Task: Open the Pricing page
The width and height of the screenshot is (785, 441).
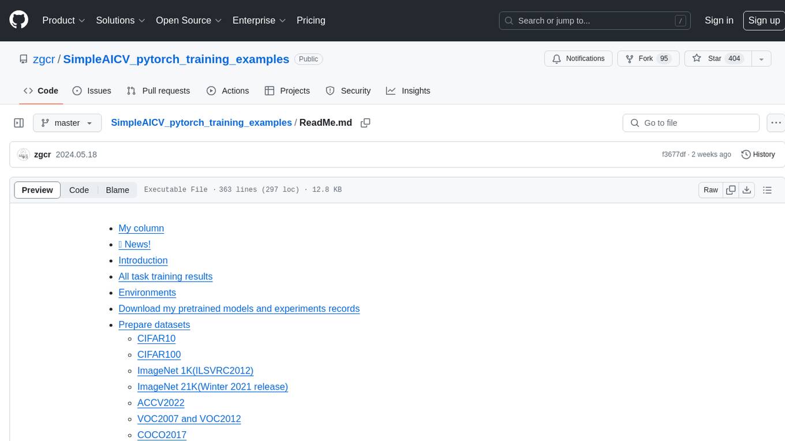Action: (x=311, y=20)
